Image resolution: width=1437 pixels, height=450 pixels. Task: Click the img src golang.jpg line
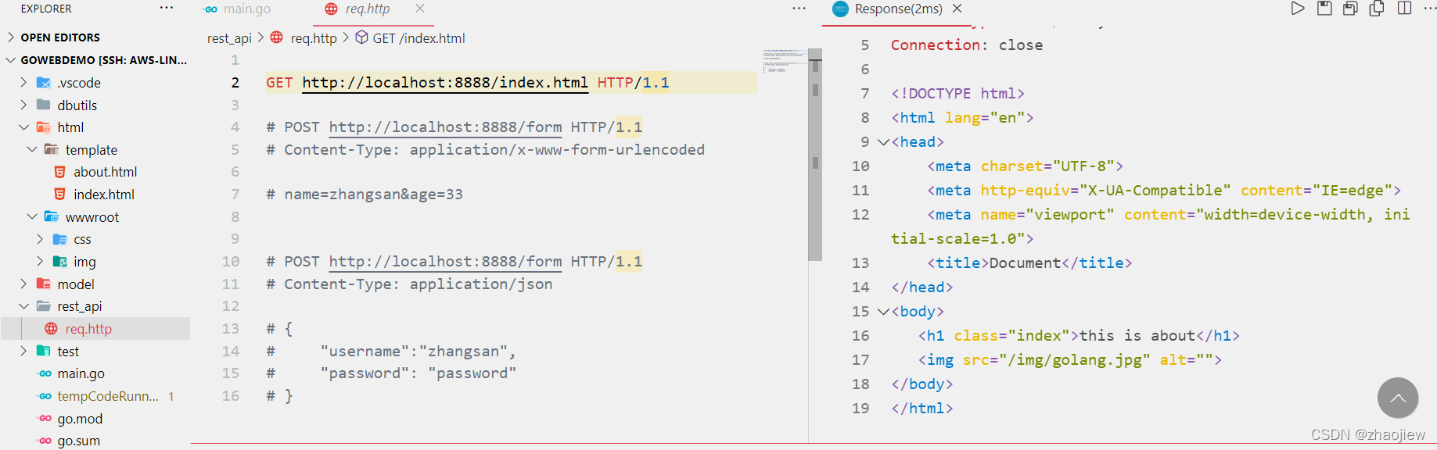tap(1069, 360)
